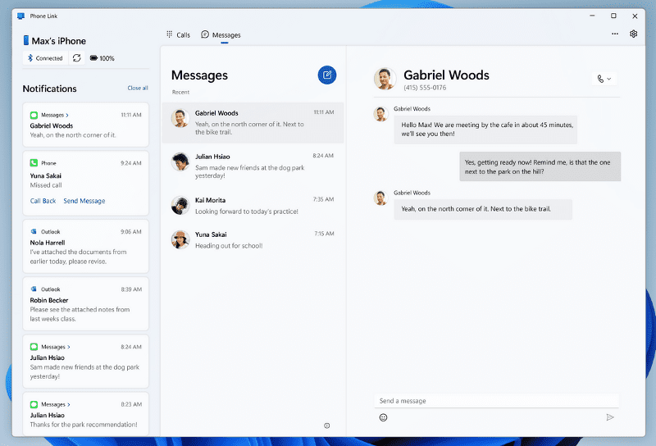This screenshot has height=446, width=656.
Task: Click the Phone Link app icon in the title bar
Action: tap(21, 16)
